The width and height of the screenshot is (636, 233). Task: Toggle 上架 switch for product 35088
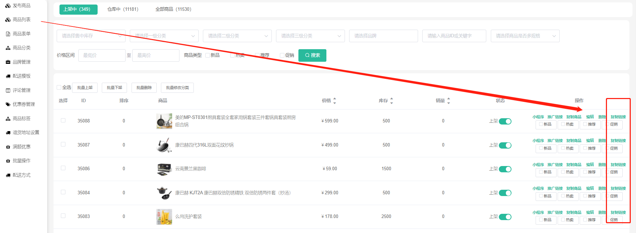(505, 121)
